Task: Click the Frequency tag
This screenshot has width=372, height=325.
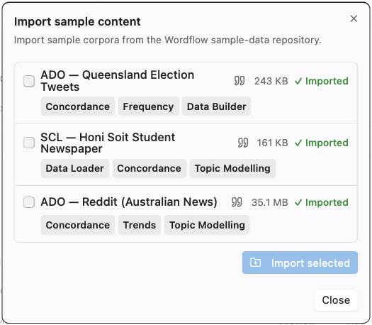Action: click(149, 106)
